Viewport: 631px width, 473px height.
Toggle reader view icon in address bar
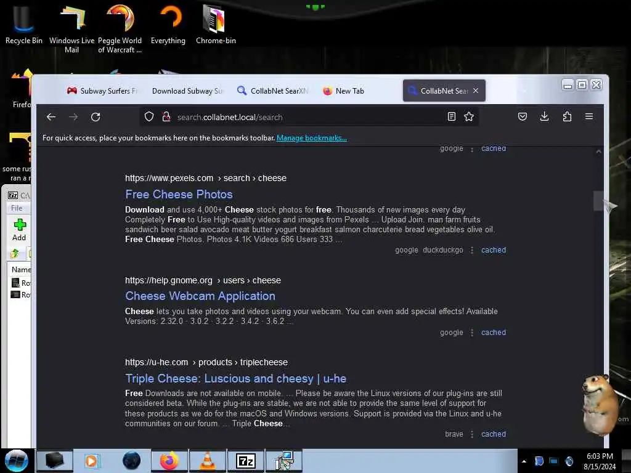click(x=452, y=116)
